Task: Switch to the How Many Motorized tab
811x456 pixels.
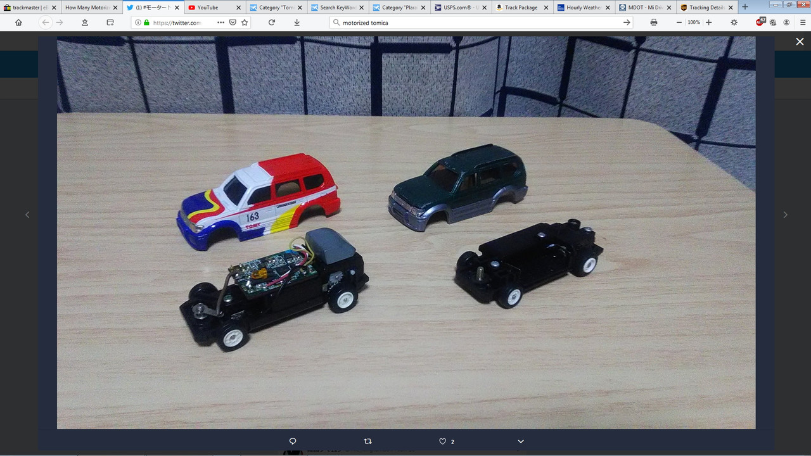Action: tap(91, 7)
